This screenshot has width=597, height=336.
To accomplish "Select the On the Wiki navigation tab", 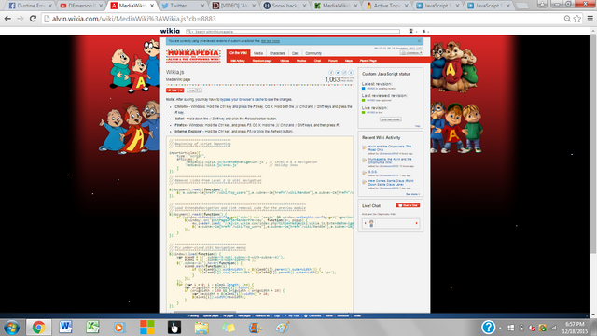I will 239,53.
